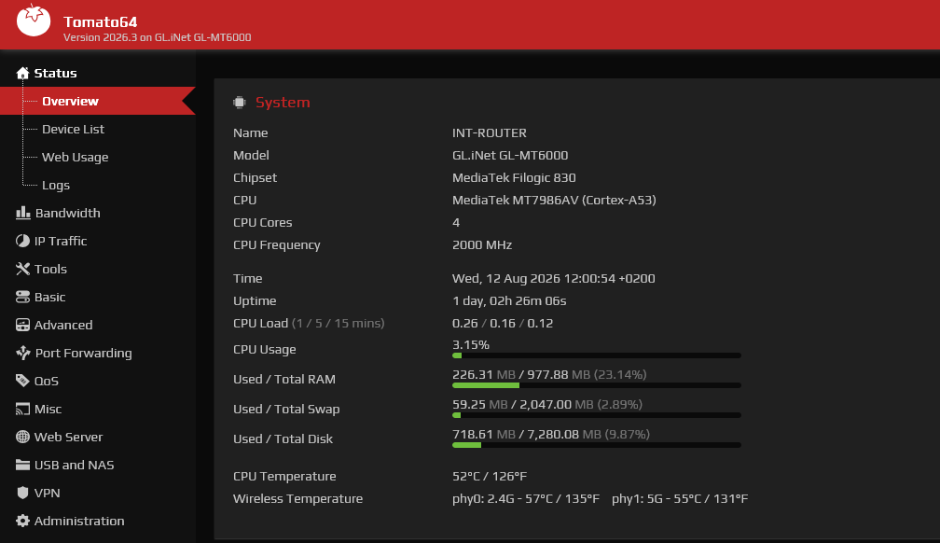This screenshot has width=940, height=543.
Task: Click the phy0 2.4G temperature reading
Action: (x=526, y=498)
